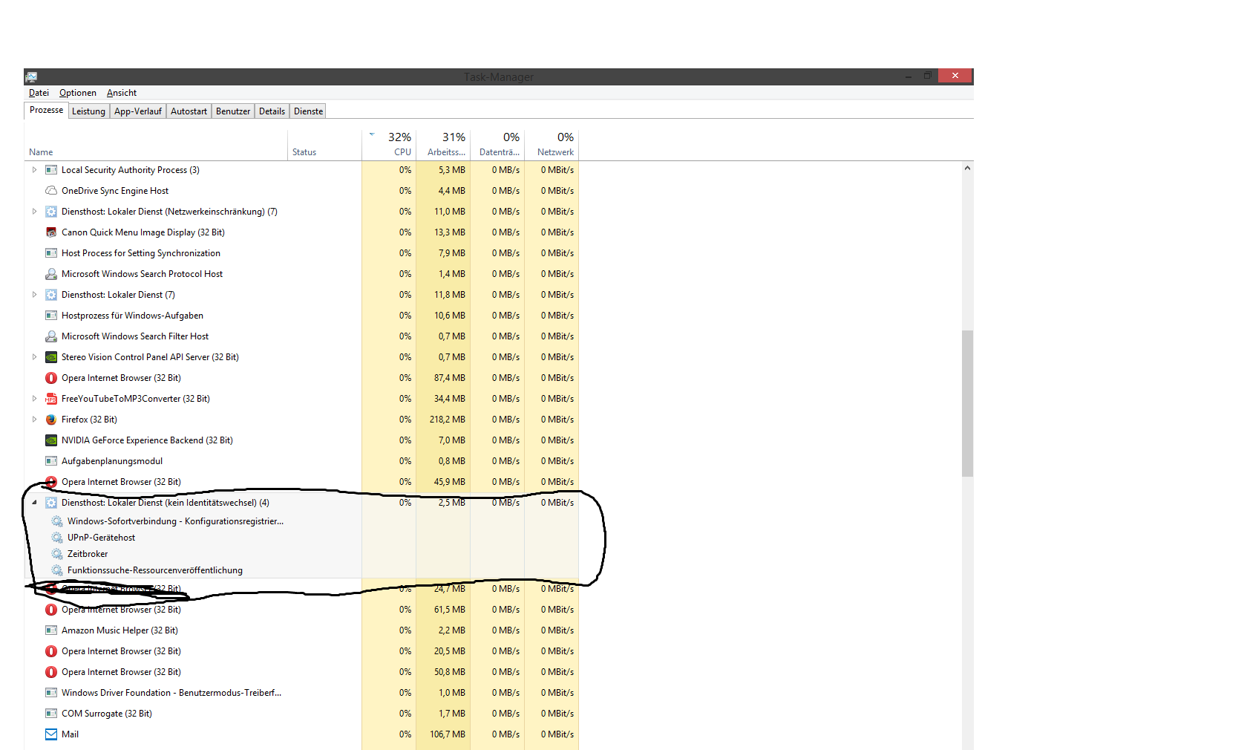Switch to the Leistung tab
The height and width of the screenshot is (750, 1247).
point(88,111)
